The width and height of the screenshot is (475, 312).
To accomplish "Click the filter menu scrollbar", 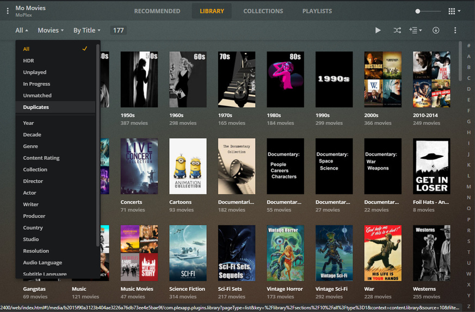I will point(98,145).
